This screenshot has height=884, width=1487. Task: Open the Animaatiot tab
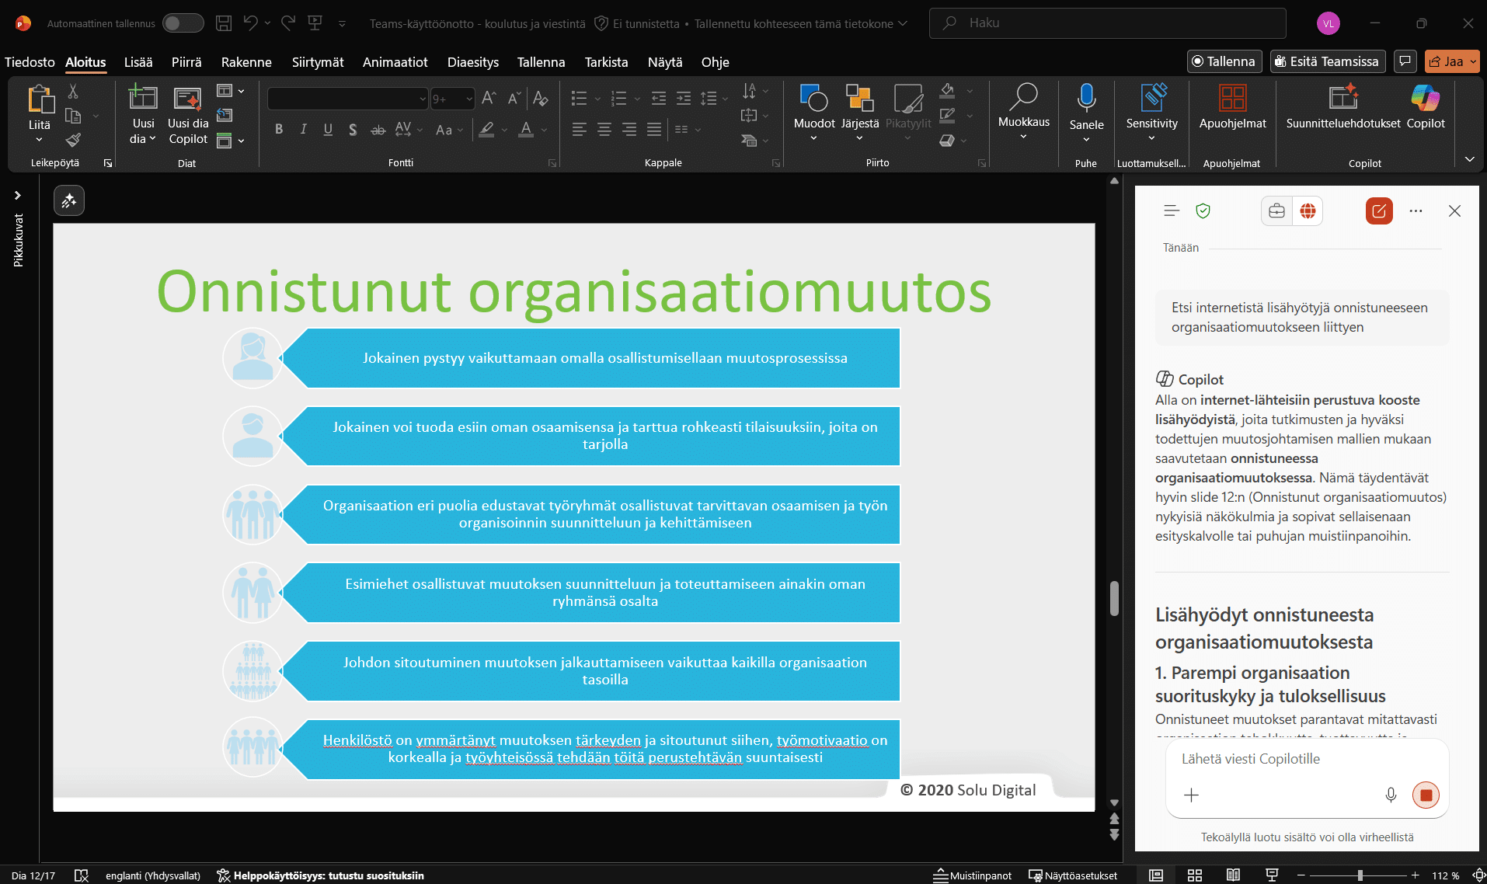click(395, 62)
